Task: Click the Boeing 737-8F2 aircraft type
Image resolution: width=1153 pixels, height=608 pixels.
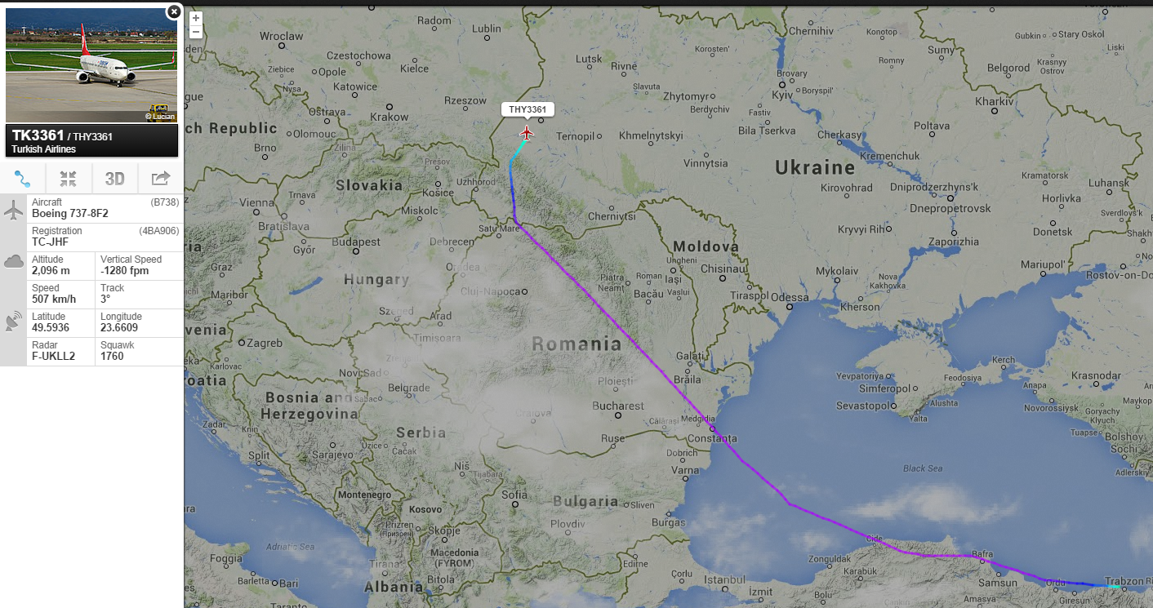Action: [69, 213]
